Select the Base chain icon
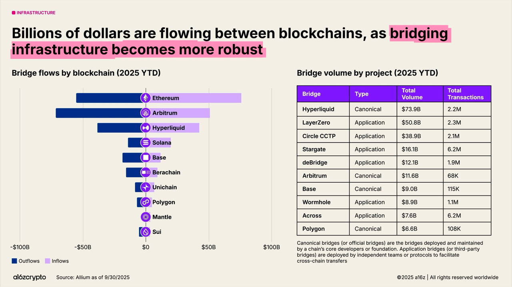 [146, 157]
